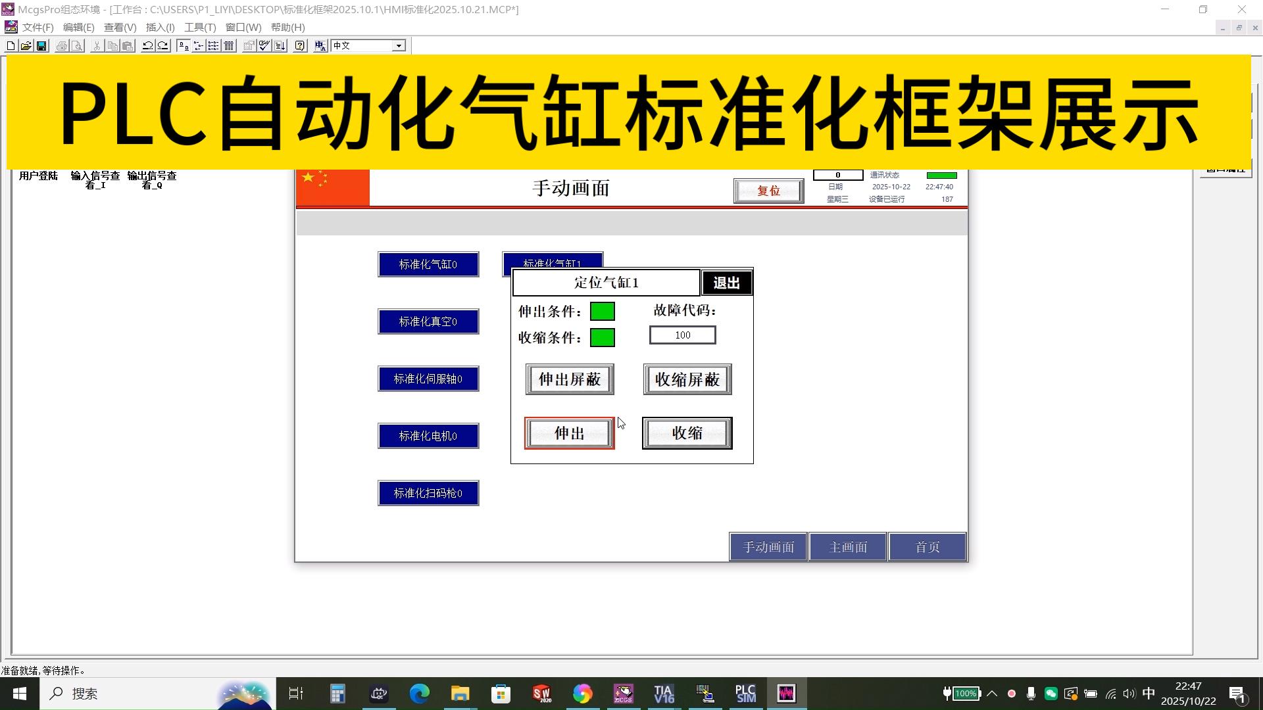The image size is (1263, 710).
Task: Click the green 伸出条件 indicator
Action: click(x=602, y=311)
